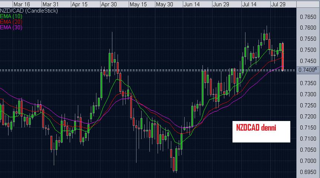Click the Mar 31 date label
Viewport: 320px width, 178px height.
50,4
